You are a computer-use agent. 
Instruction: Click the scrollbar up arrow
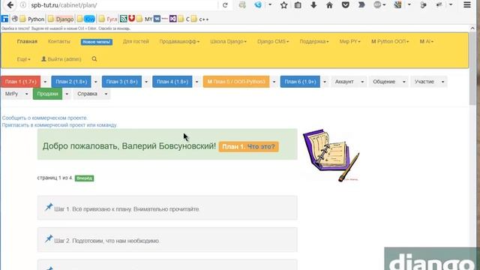point(472,28)
